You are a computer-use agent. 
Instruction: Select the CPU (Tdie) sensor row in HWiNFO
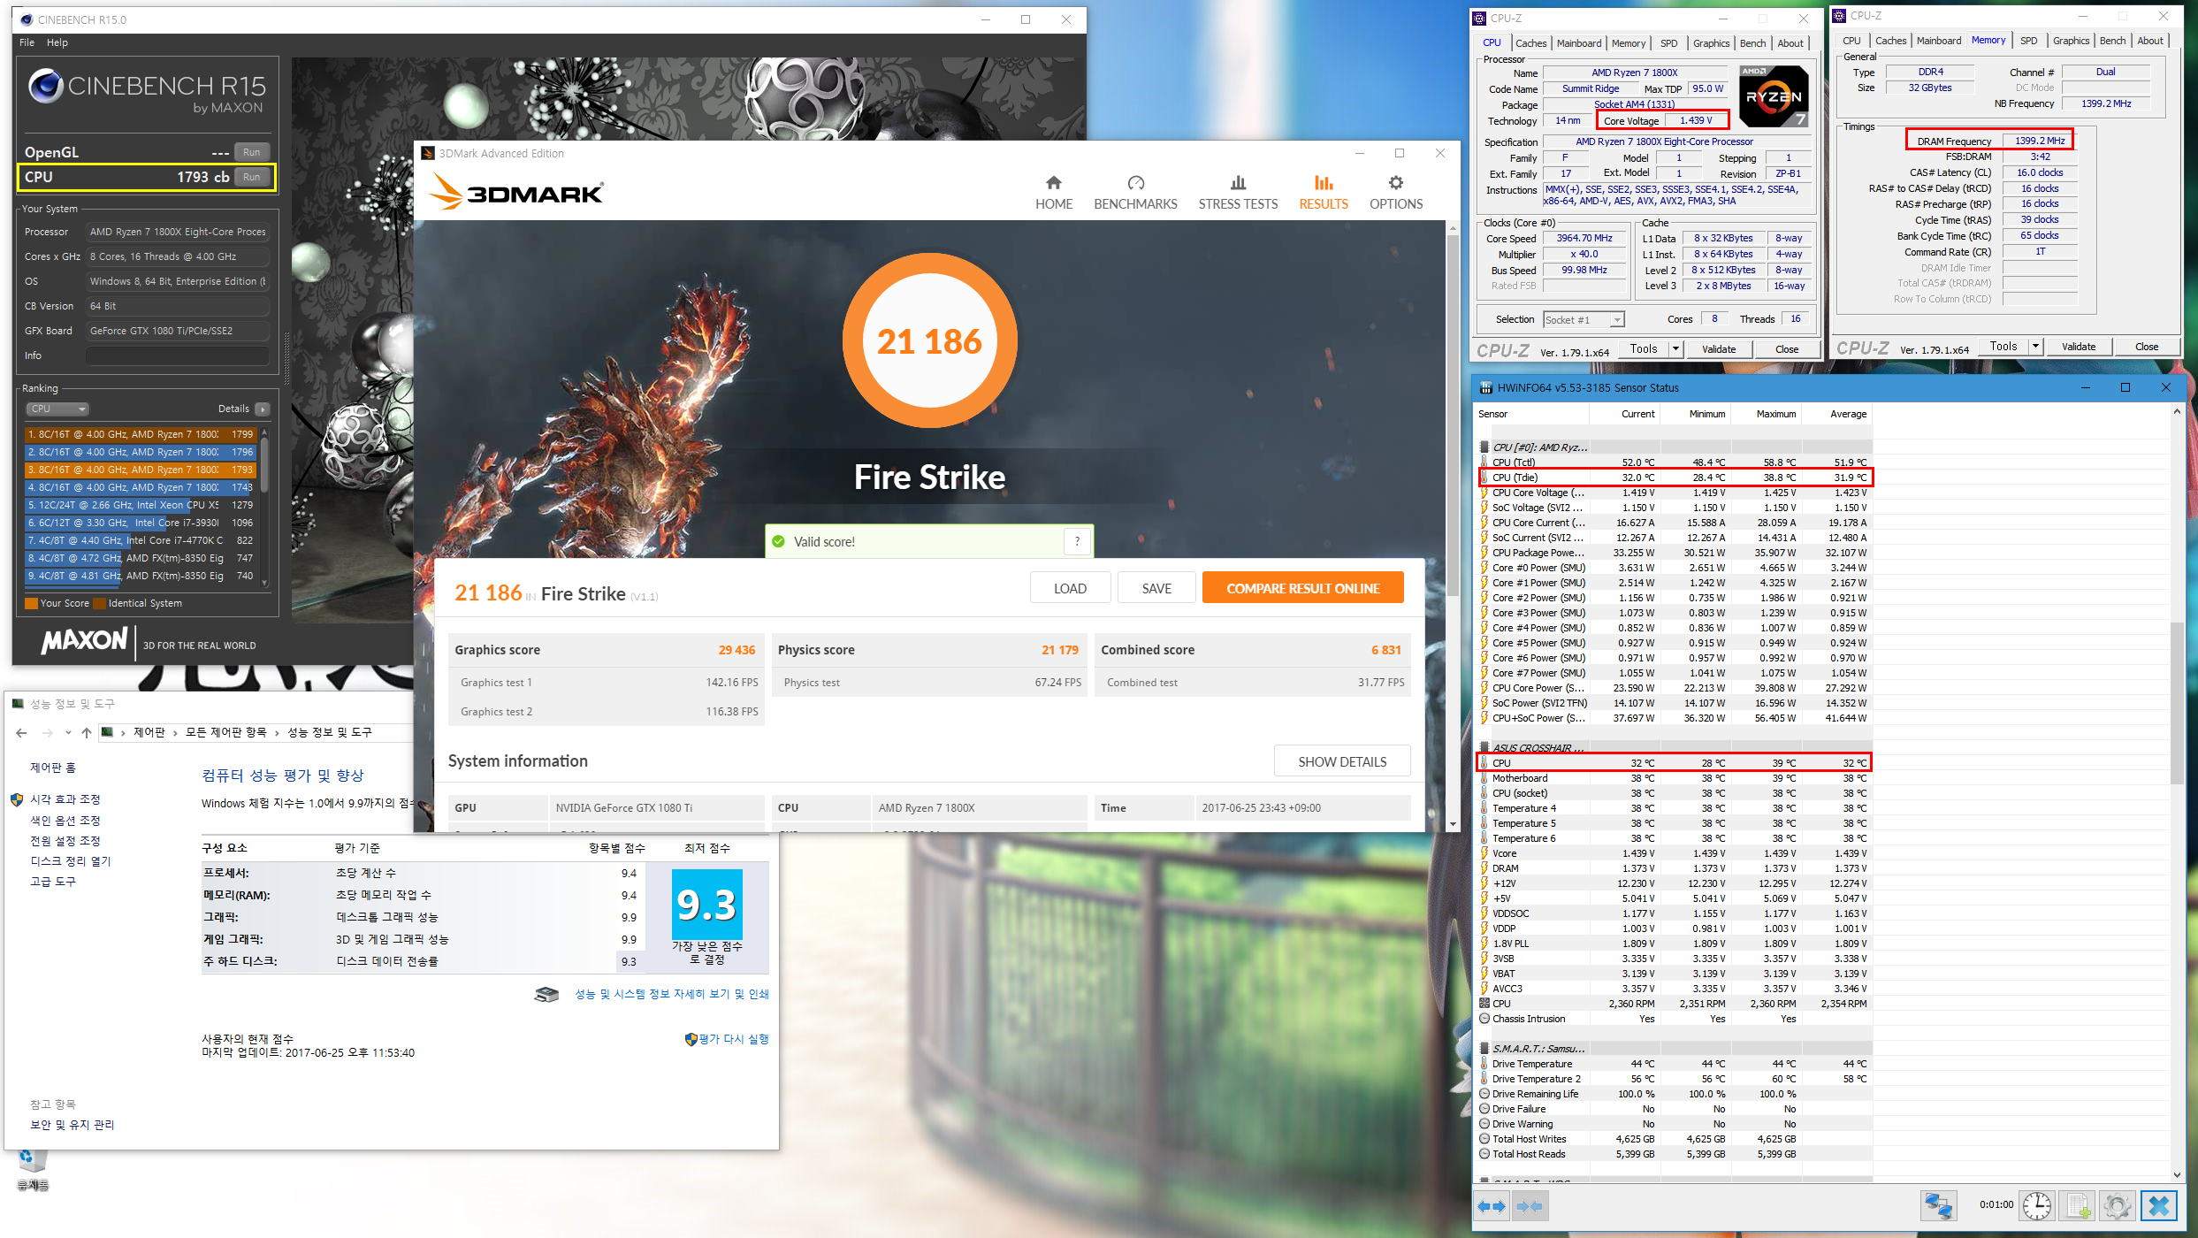[x=1674, y=478]
